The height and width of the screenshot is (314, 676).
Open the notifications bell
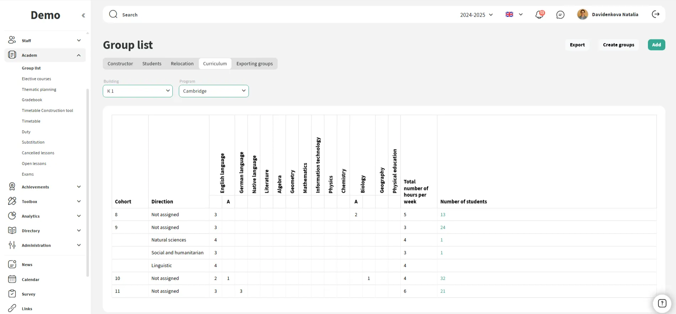point(539,15)
